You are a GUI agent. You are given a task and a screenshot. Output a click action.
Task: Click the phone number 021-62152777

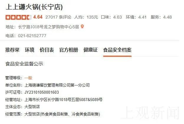click(32, 36)
